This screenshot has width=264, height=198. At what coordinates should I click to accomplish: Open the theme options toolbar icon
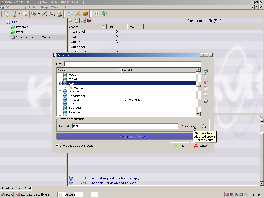pos(85,14)
